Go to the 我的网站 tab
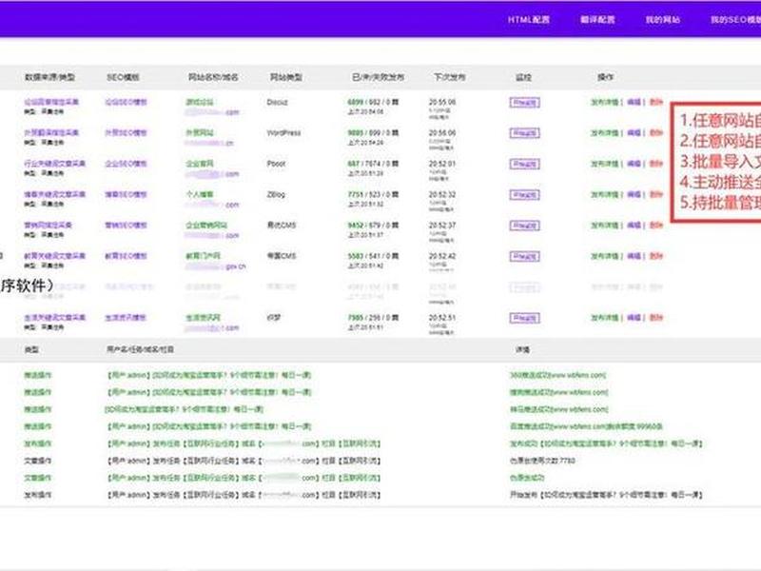The width and height of the screenshot is (761, 571). click(662, 20)
